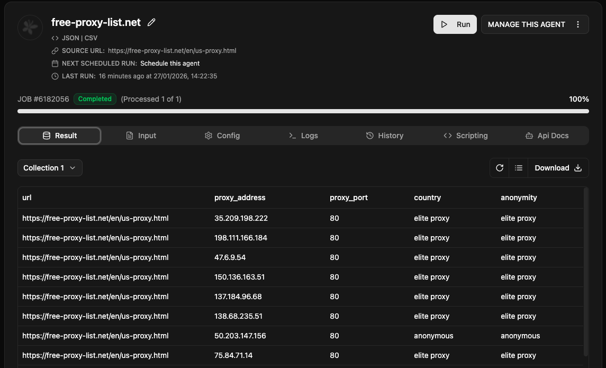Open the Download options

558,168
